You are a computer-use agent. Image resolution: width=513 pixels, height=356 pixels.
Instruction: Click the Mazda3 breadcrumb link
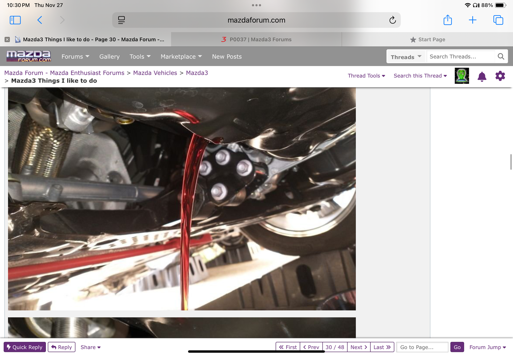click(x=197, y=73)
